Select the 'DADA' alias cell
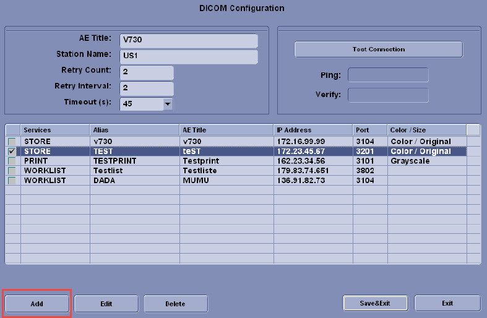 click(x=134, y=181)
